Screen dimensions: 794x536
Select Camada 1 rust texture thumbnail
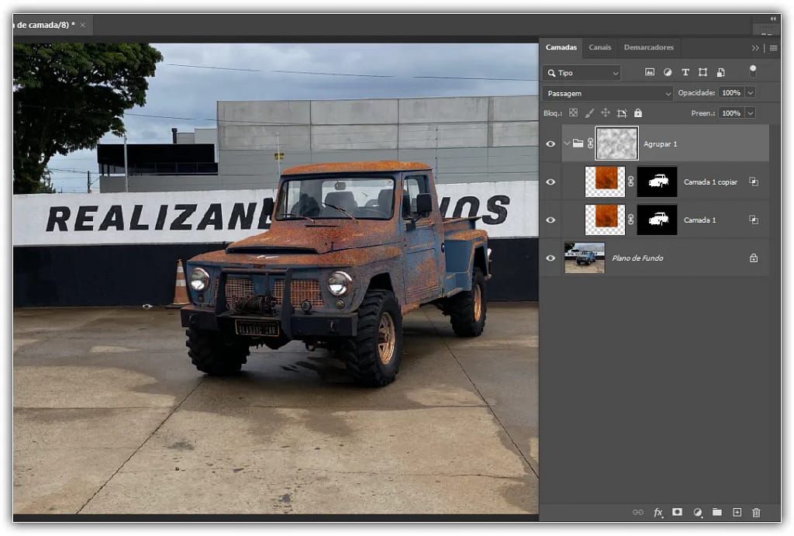pos(605,220)
